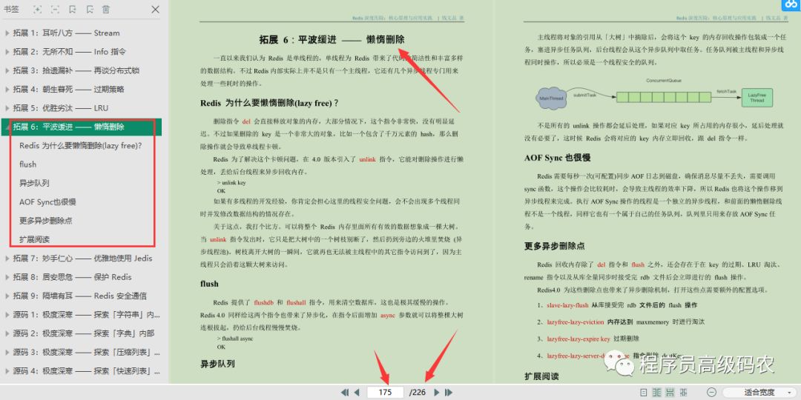Select bookmark text 拓展 2：无所不知 —— Info 指令
The image size is (801, 400).
pos(70,52)
